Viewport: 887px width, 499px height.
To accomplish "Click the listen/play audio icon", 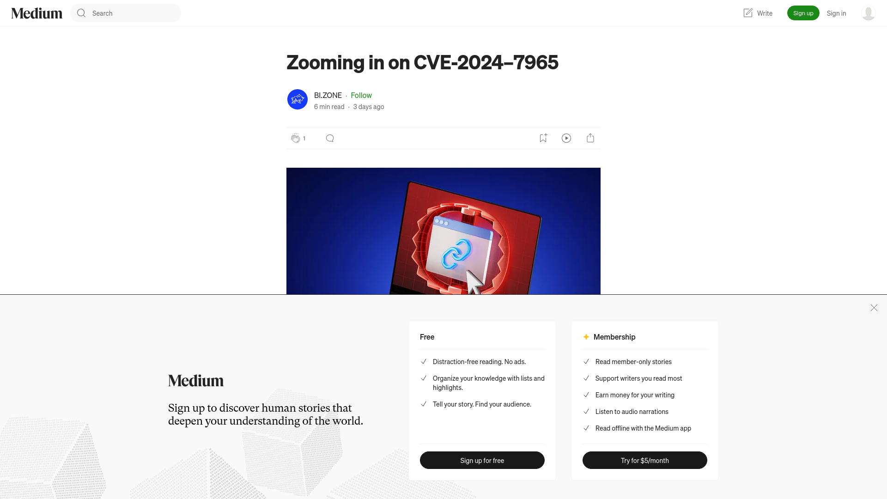I will (566, 138).
